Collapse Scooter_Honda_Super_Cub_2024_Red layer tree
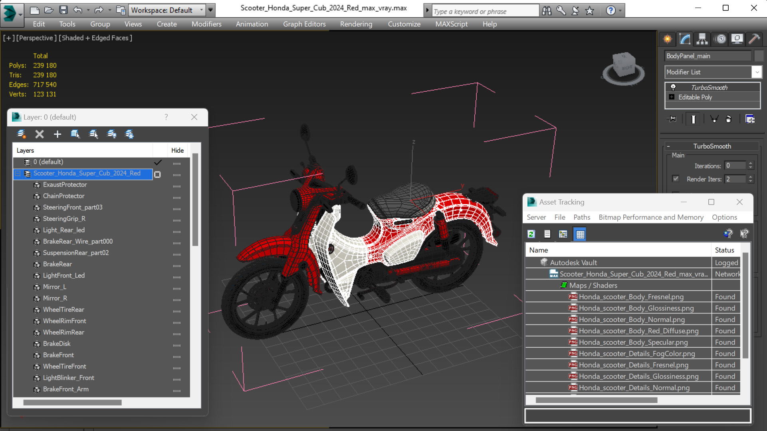 coord(18,173)
